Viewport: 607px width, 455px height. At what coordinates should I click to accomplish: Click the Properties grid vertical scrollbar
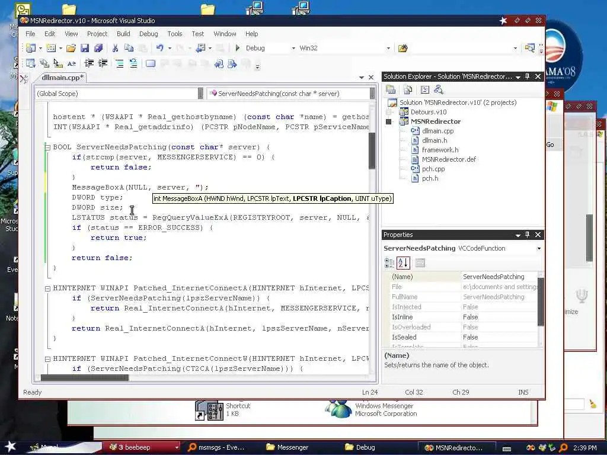point(541,302)
